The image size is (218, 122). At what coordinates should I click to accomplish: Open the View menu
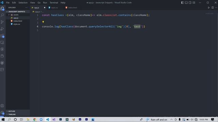click(x=33, y=3)
